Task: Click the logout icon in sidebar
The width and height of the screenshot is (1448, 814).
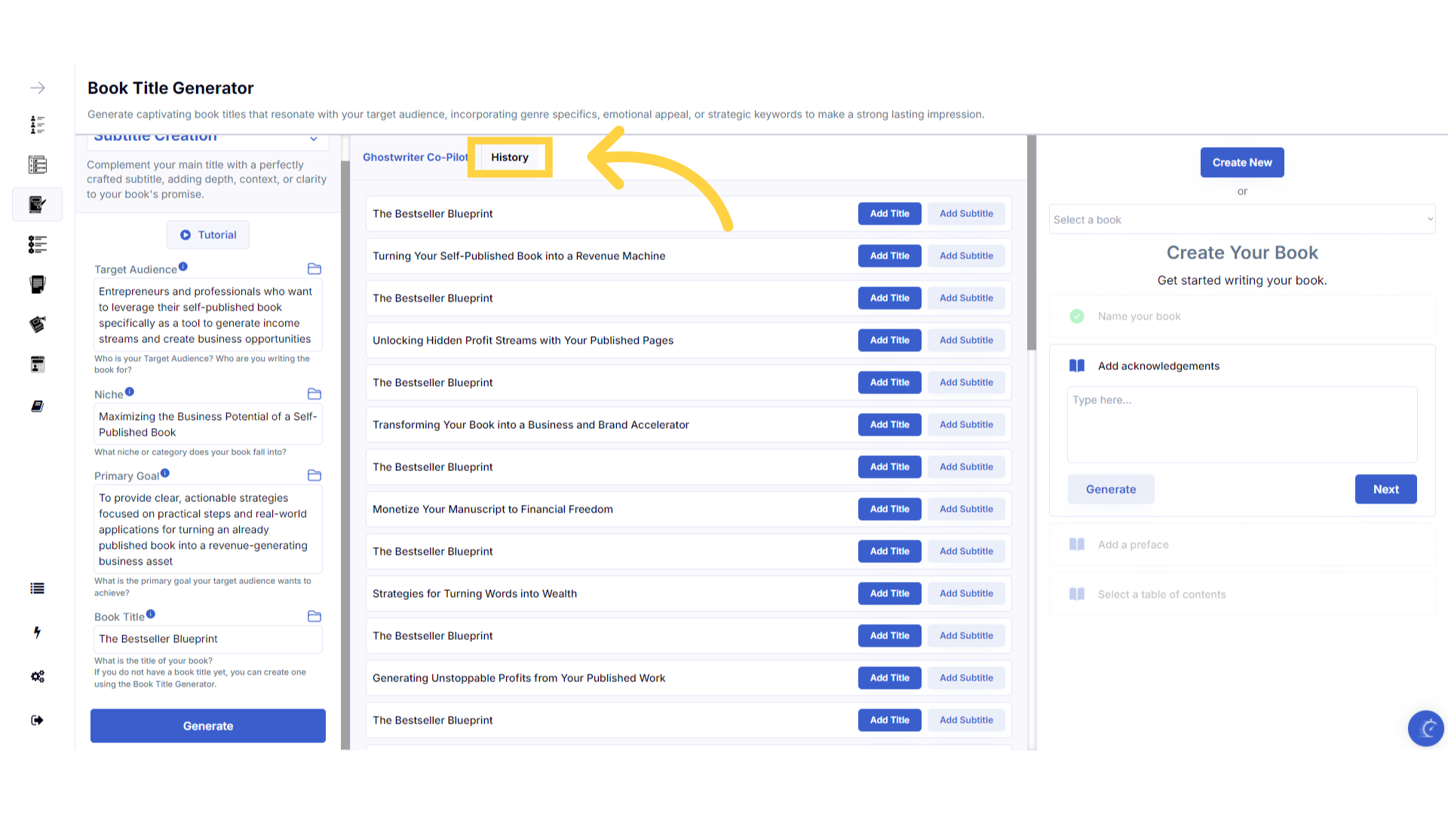Action: tap(37, 721)
